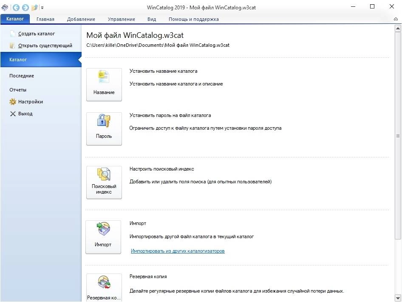Viewport: 402px width, 302px height.
Task: Switch to the Управление tab
Action: click(x=121, y=19)
